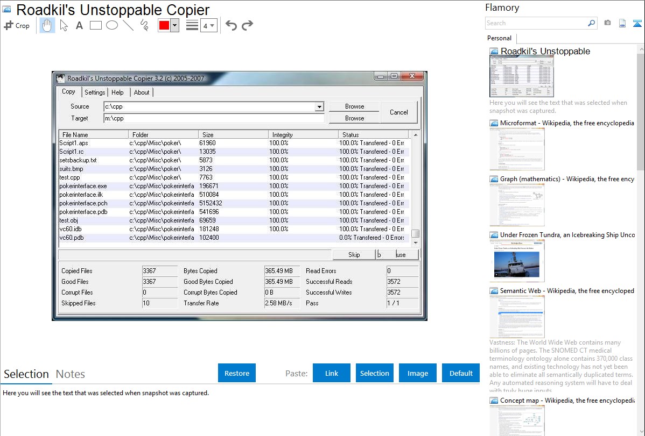Click icon beside Under Frozen Tundra title

click(494, 235)
